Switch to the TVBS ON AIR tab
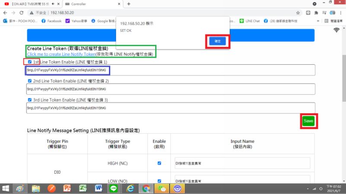The image size is (346, 194). [26, 3]
